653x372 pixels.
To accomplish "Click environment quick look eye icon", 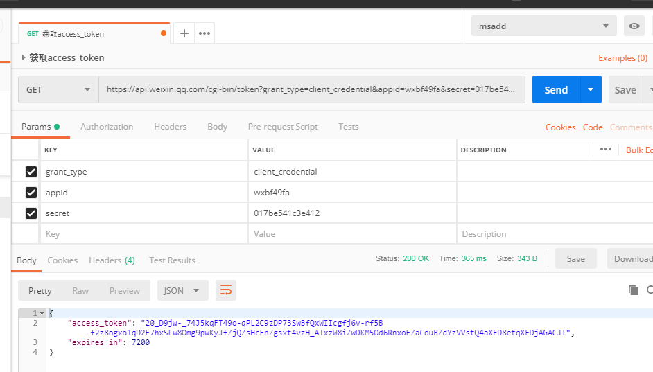I will coord(634,26).
